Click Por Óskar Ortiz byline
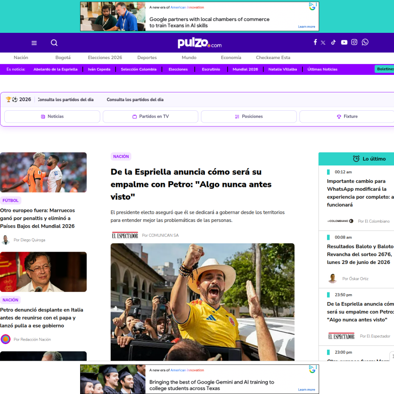Screen dimensions: 394x394 click(355, 279)
